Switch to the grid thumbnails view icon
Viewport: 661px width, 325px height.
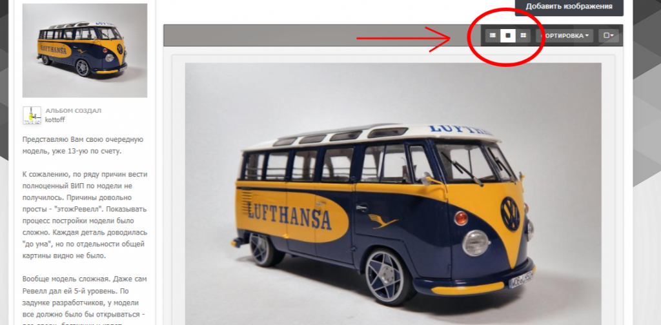[523, 35]
